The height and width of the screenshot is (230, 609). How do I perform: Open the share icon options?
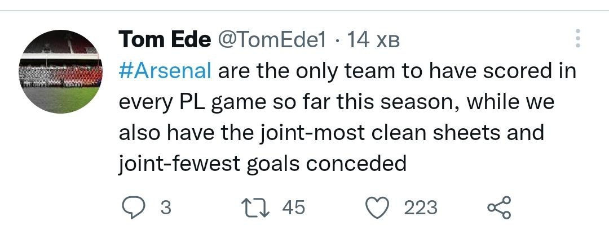pos(498,208)
